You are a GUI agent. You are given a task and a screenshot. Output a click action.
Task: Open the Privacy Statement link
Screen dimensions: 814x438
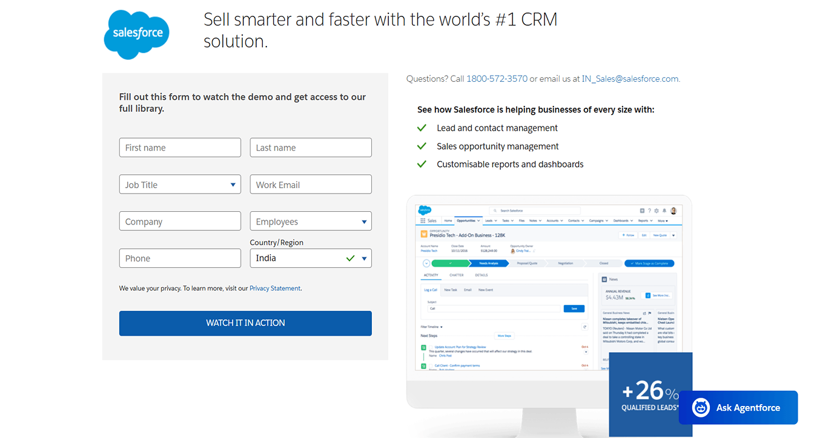pyautogui.click(x=274, y=288)
